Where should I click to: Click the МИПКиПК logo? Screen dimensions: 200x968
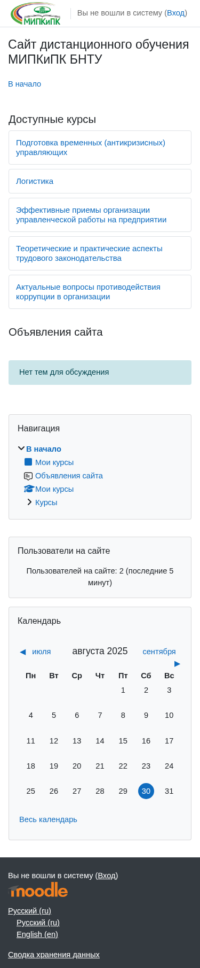tap(36, 13)
